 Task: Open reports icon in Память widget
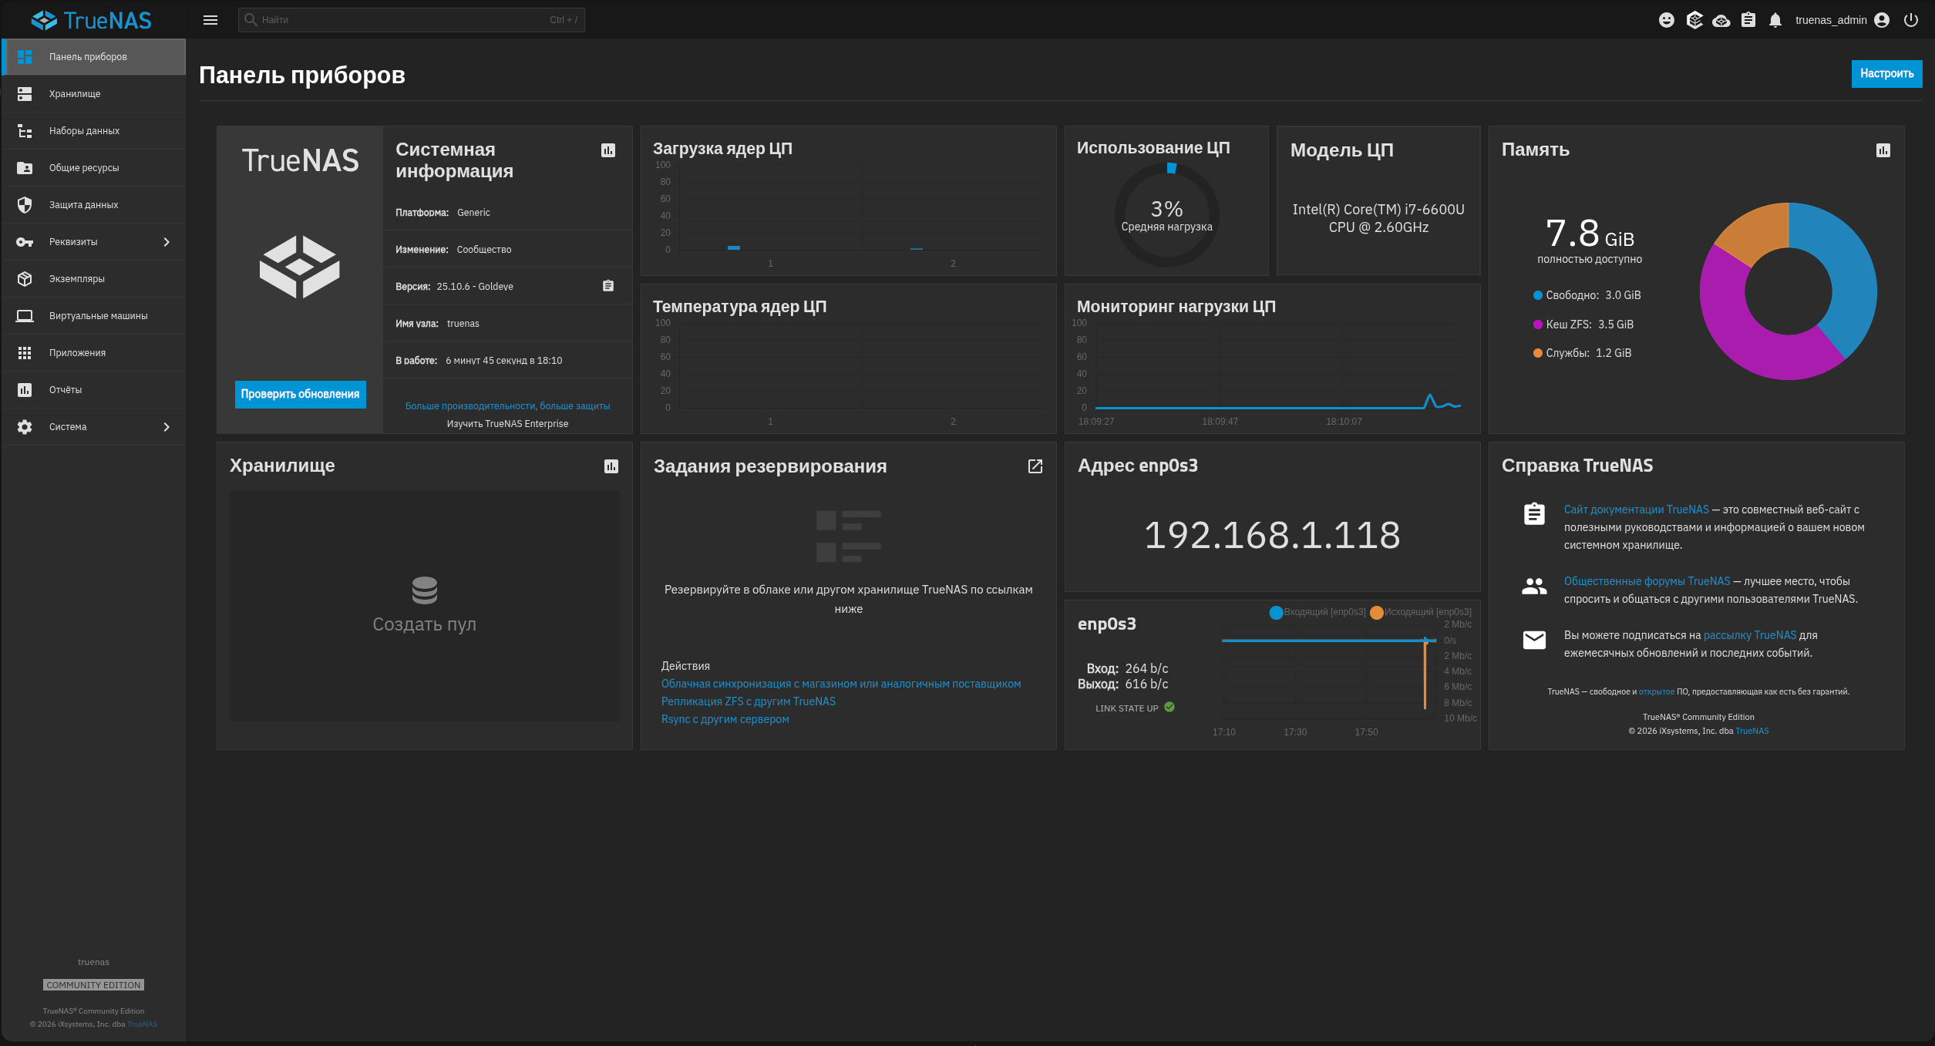(x=1883, y=150)
